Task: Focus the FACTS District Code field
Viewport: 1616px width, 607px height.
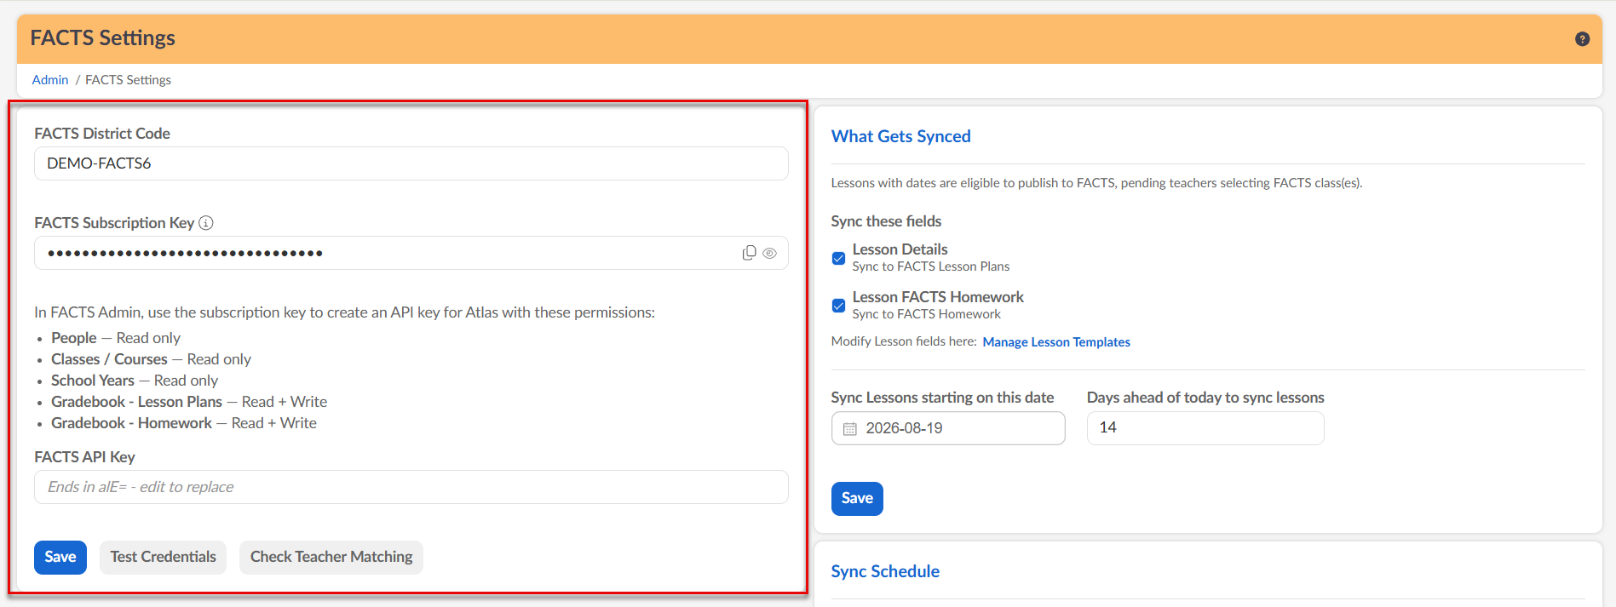Action: 411,163
